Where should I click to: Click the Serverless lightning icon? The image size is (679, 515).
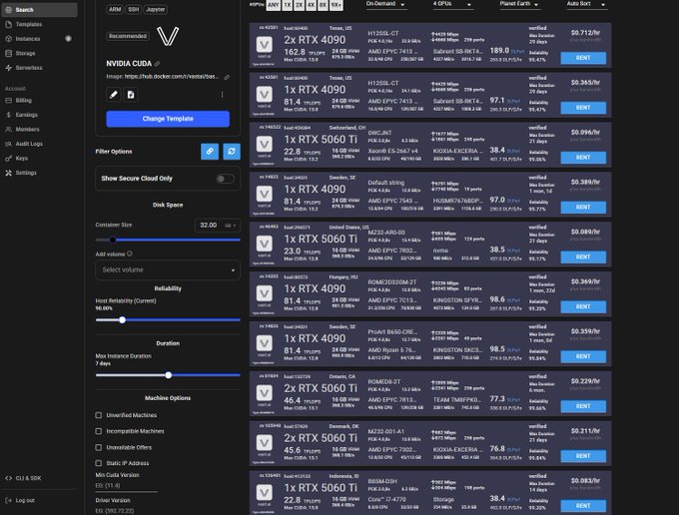[x=8, y=68]
